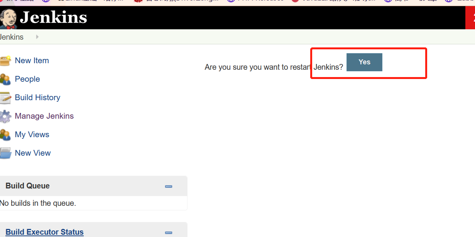Expand the Jenkins breadcrumb arrow menu

point(37,37)
